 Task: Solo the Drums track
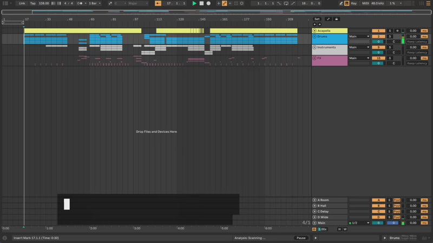[x=390, y=36]
